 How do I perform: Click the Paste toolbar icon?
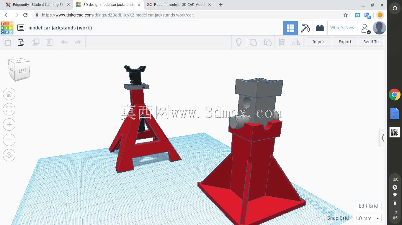click(x=21, y=42)
